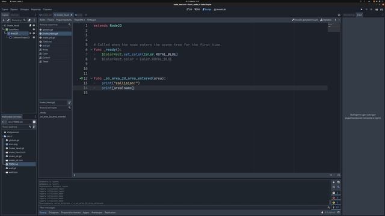Go back in FileSystem path history
385x216 pixels.
point(3,122)
